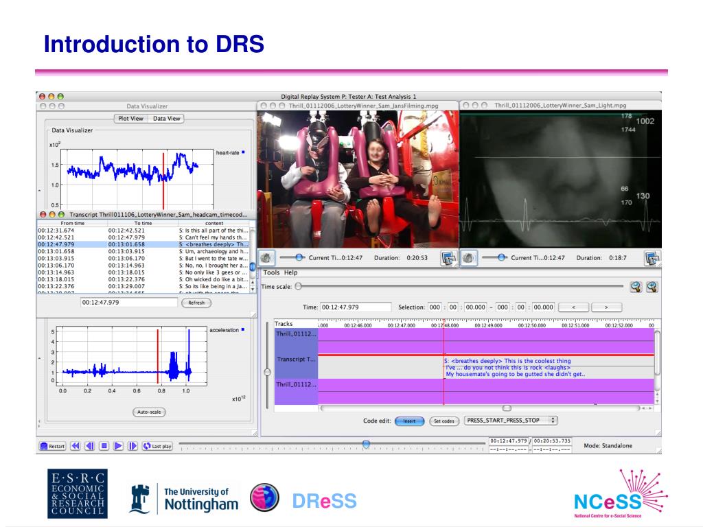703x527 pixels.
Task: Click the transcript table's vertical scrollbar thumb
Action: 253,266
